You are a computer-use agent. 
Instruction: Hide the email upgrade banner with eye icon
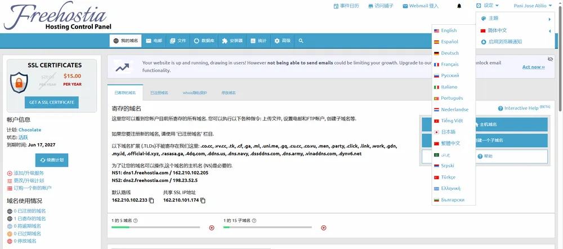point(550,59)
